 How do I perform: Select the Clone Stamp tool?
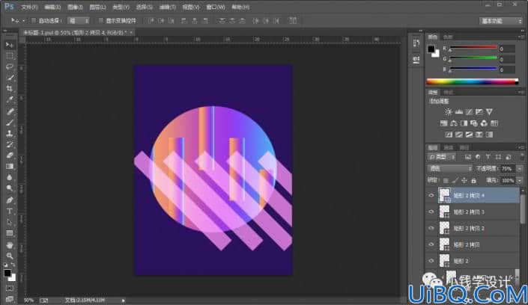tap(10, 133)
